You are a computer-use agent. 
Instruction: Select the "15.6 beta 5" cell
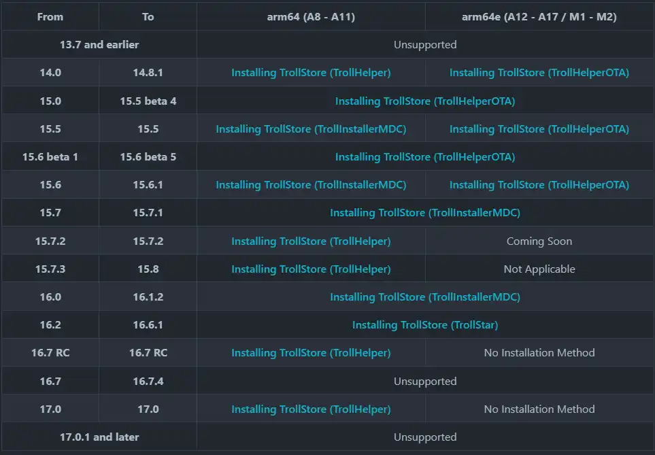148,157
